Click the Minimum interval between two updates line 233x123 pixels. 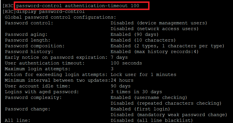pyautogui.click(x=69, y=80)
